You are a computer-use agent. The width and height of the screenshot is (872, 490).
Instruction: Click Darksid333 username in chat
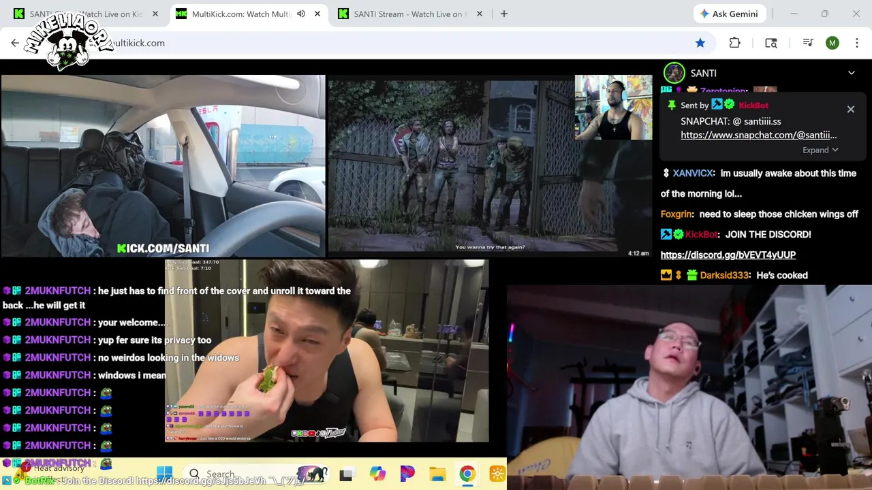pos(725,275)
